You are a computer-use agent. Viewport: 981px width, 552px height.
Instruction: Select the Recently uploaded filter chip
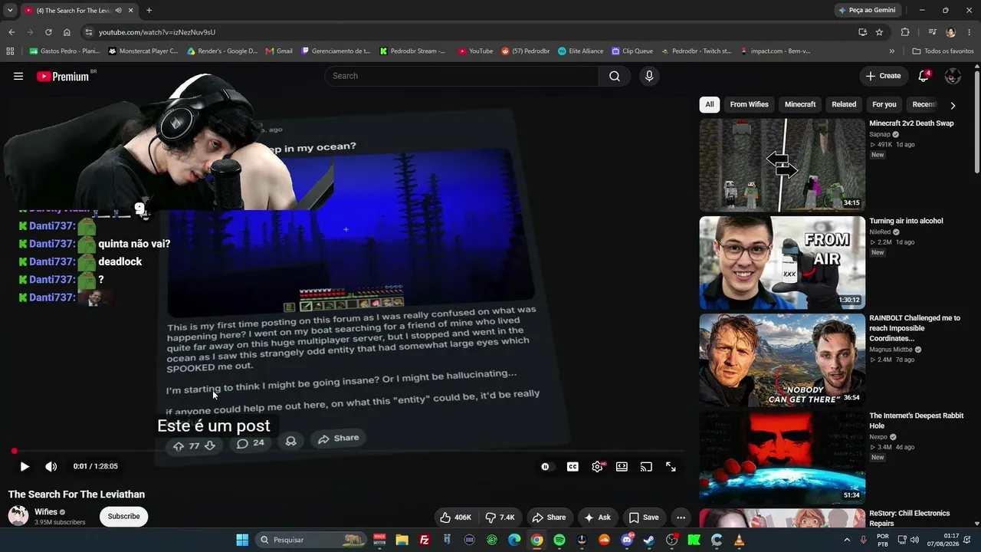point(924,104)
